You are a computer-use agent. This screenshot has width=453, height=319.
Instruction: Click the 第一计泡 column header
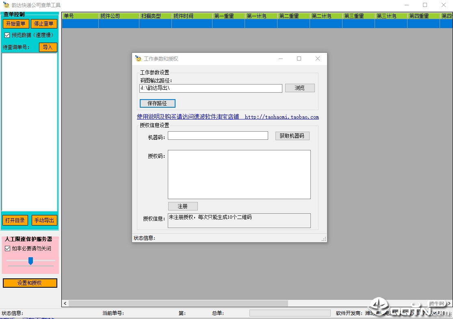pyautogui.click(x=261, y=16)
